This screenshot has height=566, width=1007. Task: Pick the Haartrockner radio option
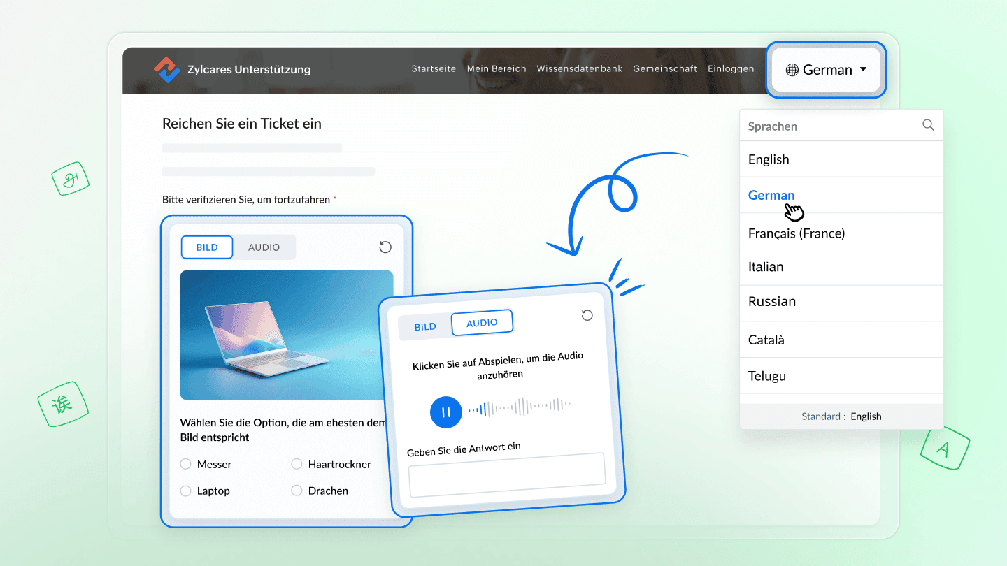[297, 464]
